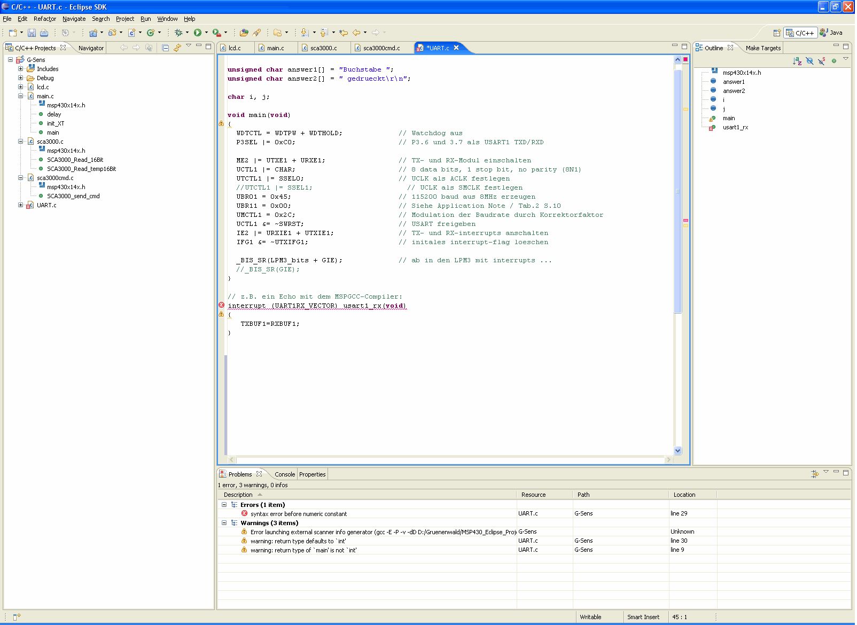Open the Debug button dropdown arrow
This screenshot has width=857, height=625.
click(187, 33)
